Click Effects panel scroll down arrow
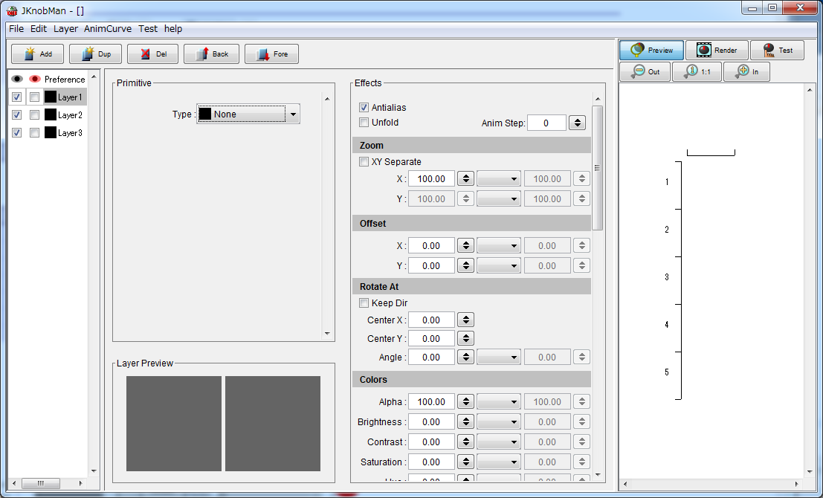The height and width of the screenshot is (498, 823). tap(597, 475)
